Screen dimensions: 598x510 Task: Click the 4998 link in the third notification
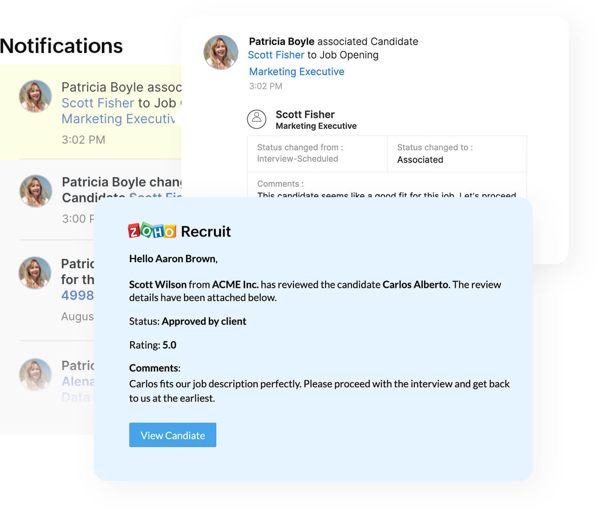pos(78,295)
